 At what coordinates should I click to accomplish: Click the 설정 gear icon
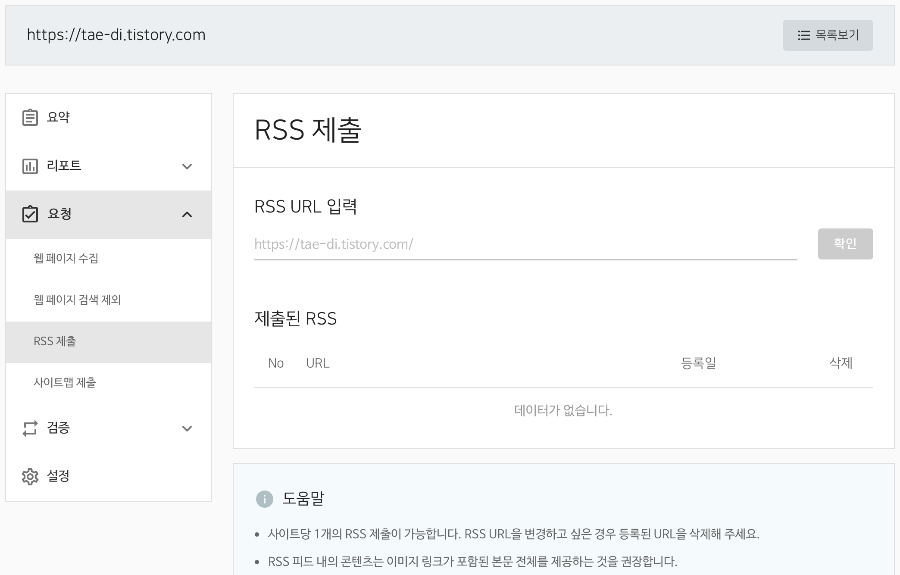click(x=30, y=476)
